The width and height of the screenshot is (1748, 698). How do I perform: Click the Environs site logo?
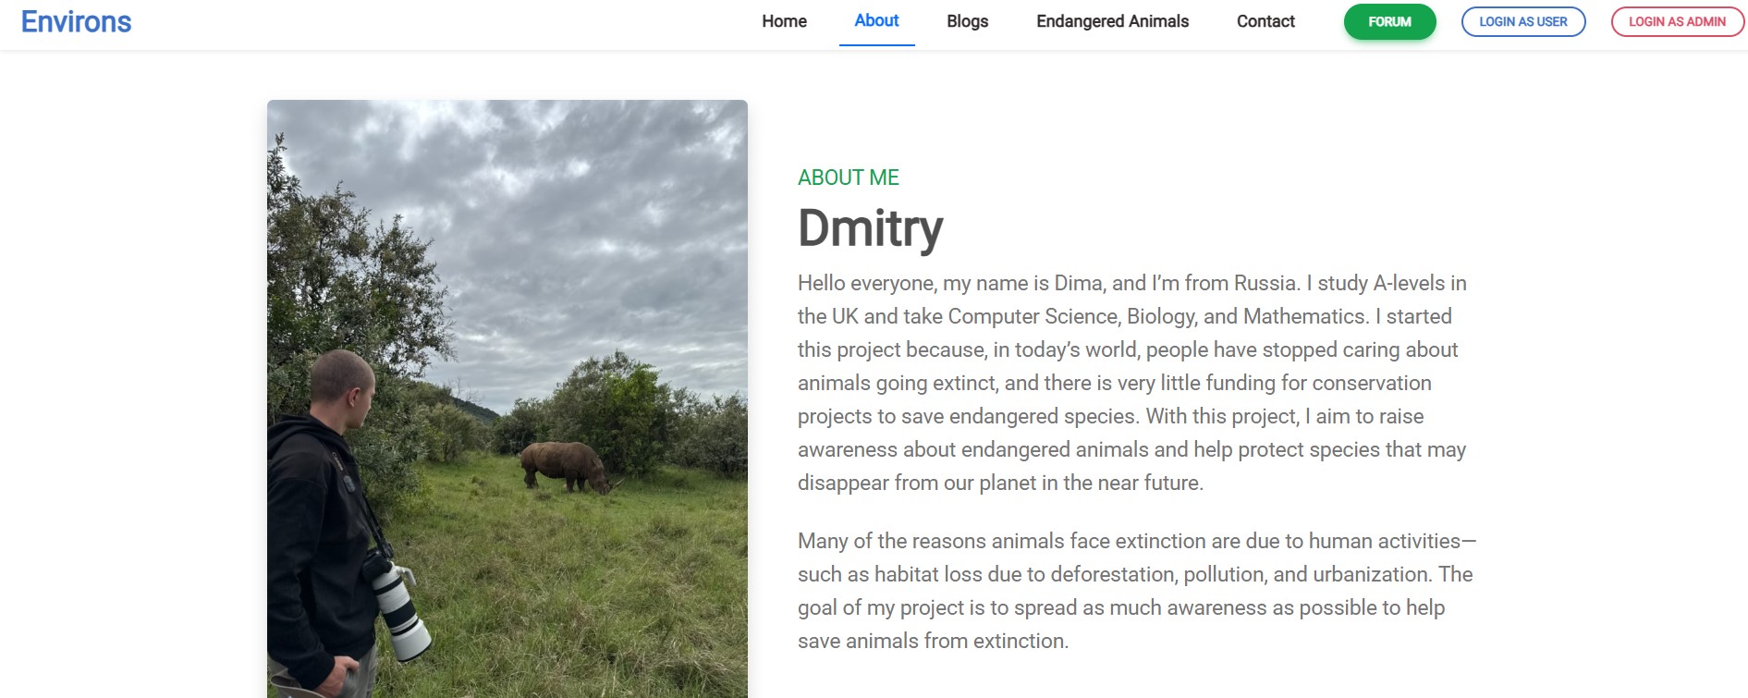(x=76, y=21)
